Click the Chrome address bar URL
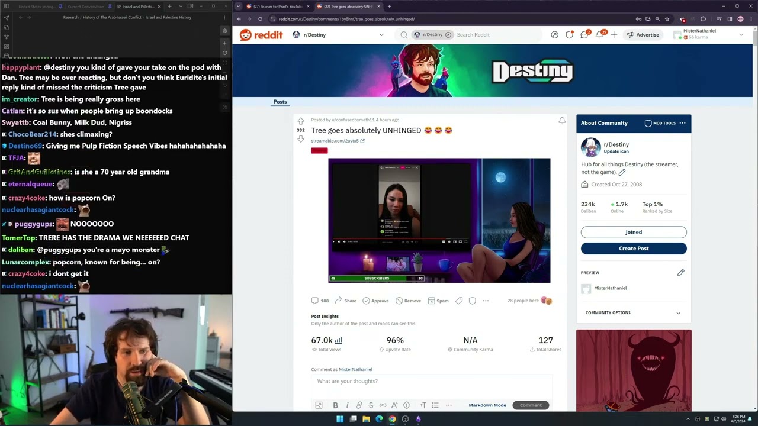 346,19
